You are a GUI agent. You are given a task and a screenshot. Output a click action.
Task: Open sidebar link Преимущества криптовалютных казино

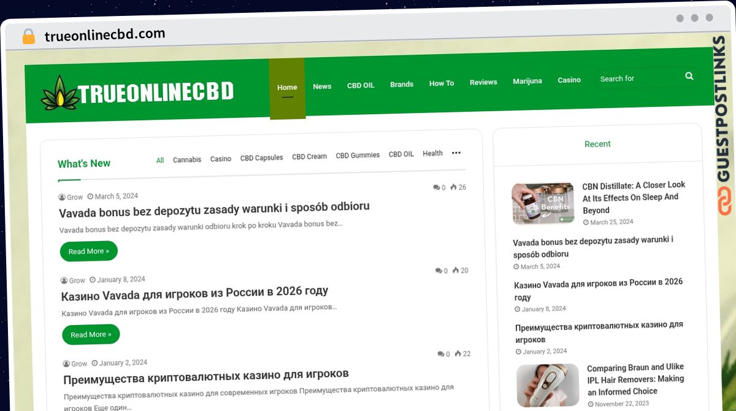tap(599, 332)
